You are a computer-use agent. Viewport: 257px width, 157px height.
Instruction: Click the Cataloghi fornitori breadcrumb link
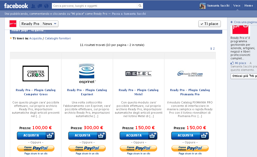[58, 38]
